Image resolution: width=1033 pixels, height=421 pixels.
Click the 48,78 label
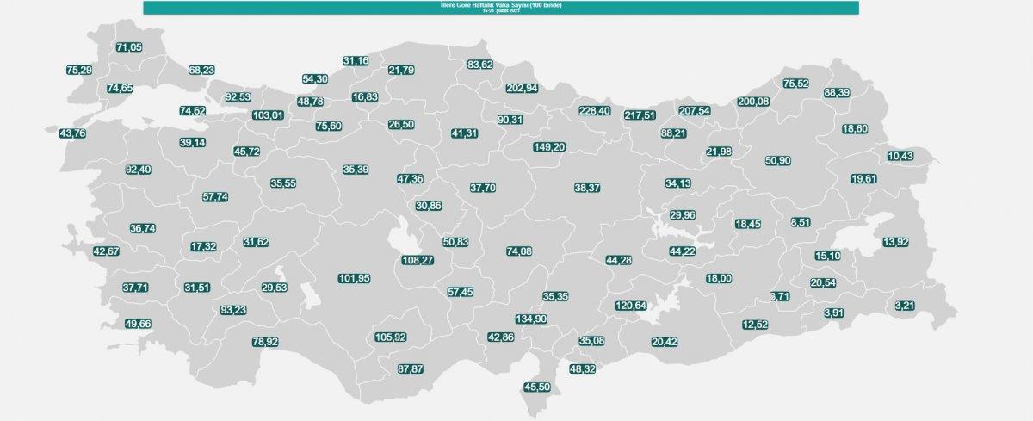point(310,101)
